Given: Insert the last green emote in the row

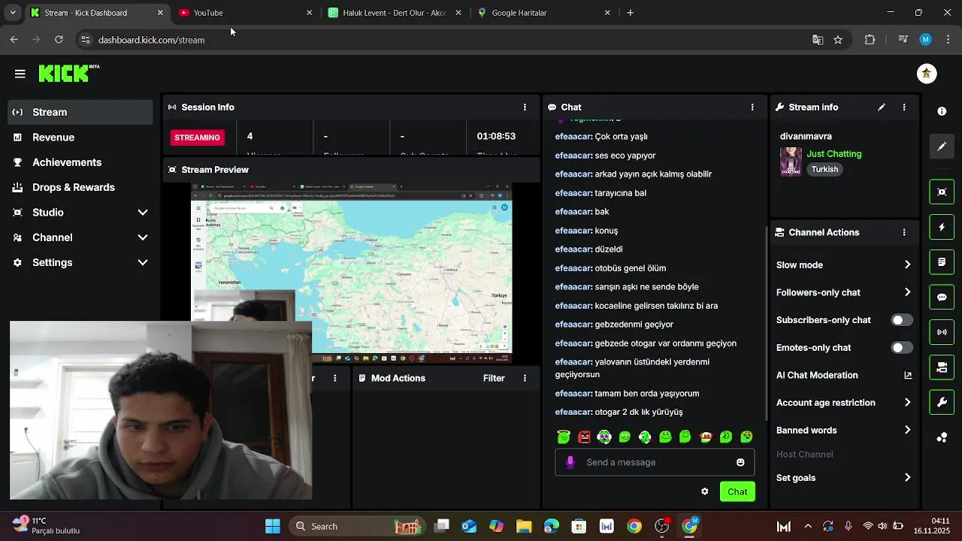Looking at the screenshot, I should pyautogui.click(x=746, y=437).
